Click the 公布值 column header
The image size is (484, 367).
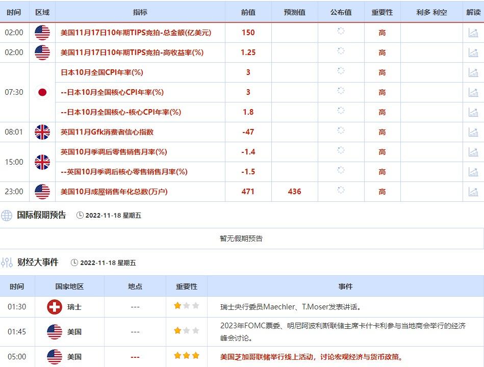(x=341, y=12)
